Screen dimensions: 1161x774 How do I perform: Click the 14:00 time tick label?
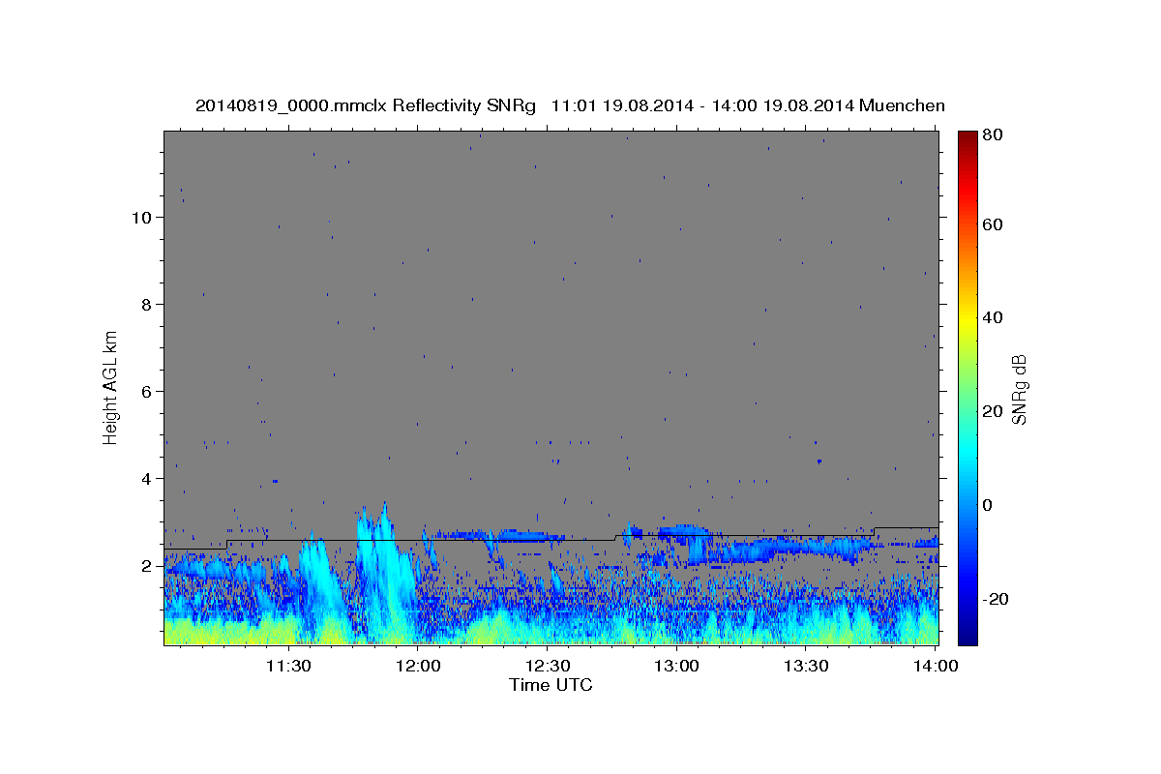[936, 666]
